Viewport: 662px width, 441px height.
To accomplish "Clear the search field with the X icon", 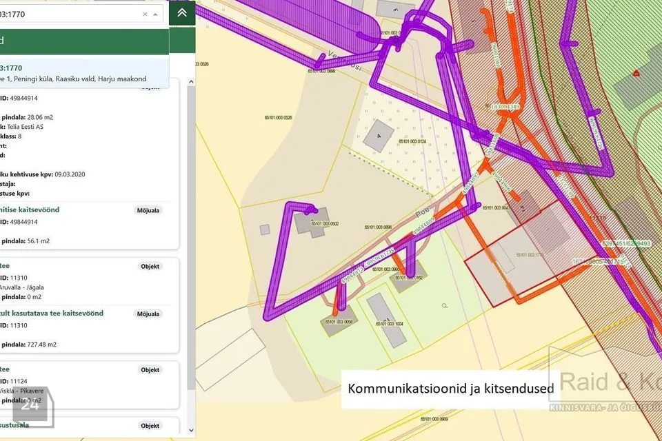I will tap(144, 14).
